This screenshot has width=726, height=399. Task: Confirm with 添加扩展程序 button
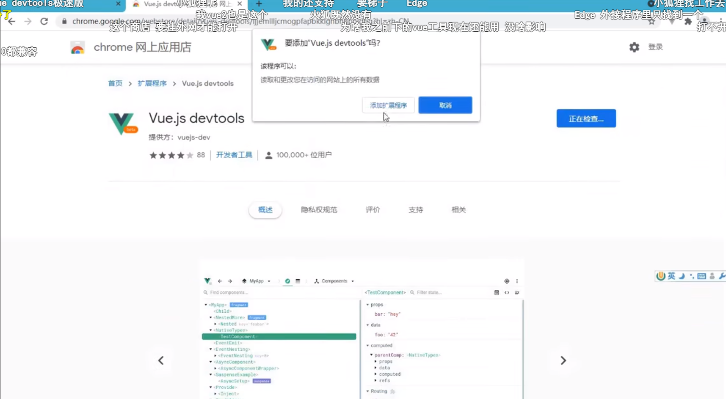[x=388, y=105]
